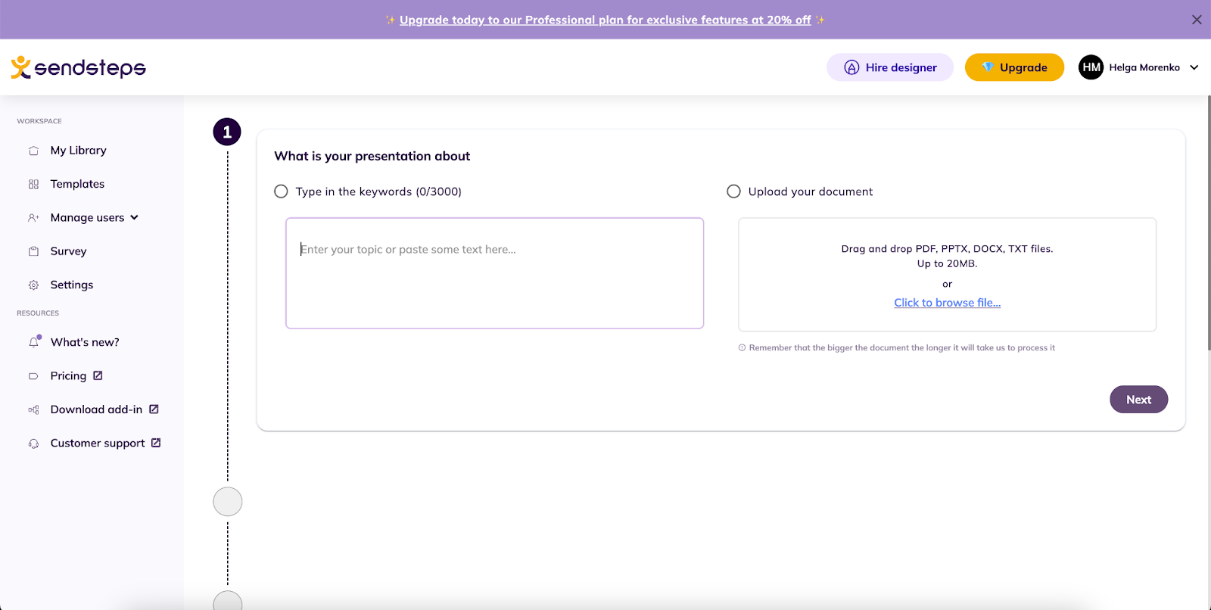Click the 'Helga Morenko' user name

[x=1144, y=67]
